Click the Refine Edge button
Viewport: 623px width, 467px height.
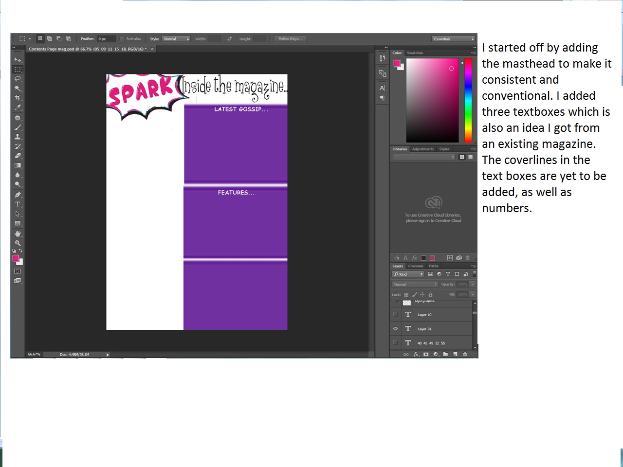tap(290, 39)
